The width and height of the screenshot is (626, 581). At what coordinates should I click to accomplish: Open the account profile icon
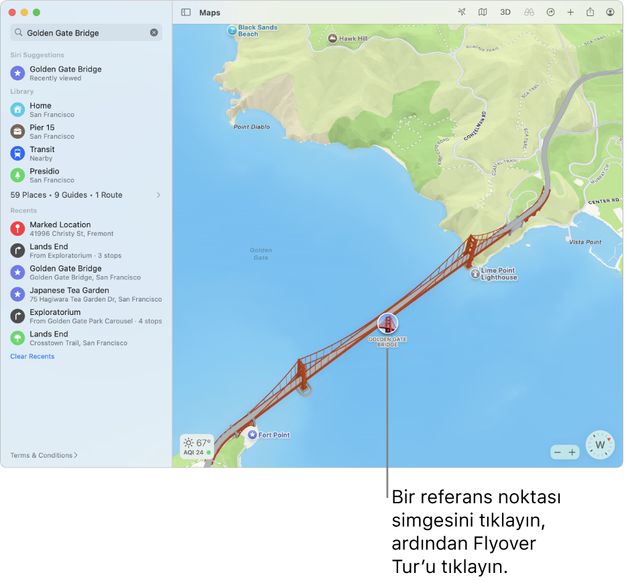610,12
